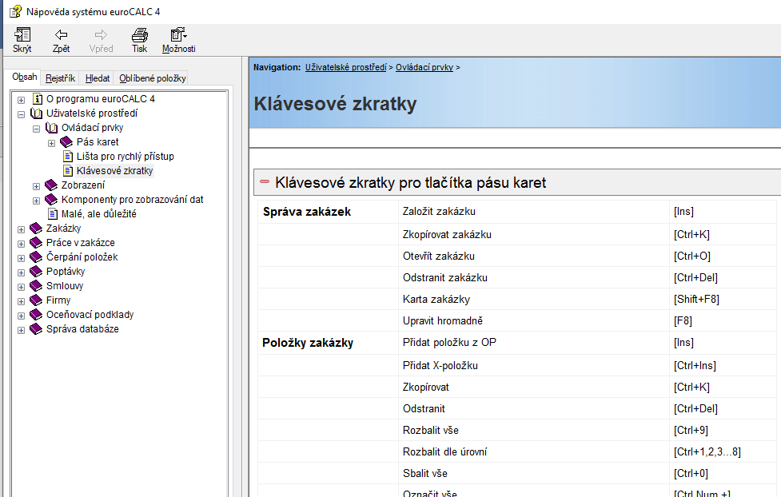Image resolution: width=781 pixels, height=497 pixels.
Task: Open the Lišta pro rychlý přístup topic
Action: 125,157
